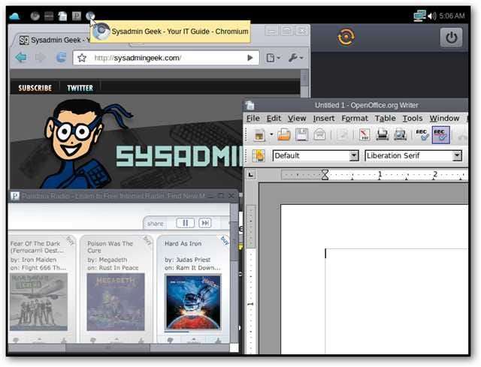Click the Go arrow in the address bar
481x367 pixels.
pos(250,58)
